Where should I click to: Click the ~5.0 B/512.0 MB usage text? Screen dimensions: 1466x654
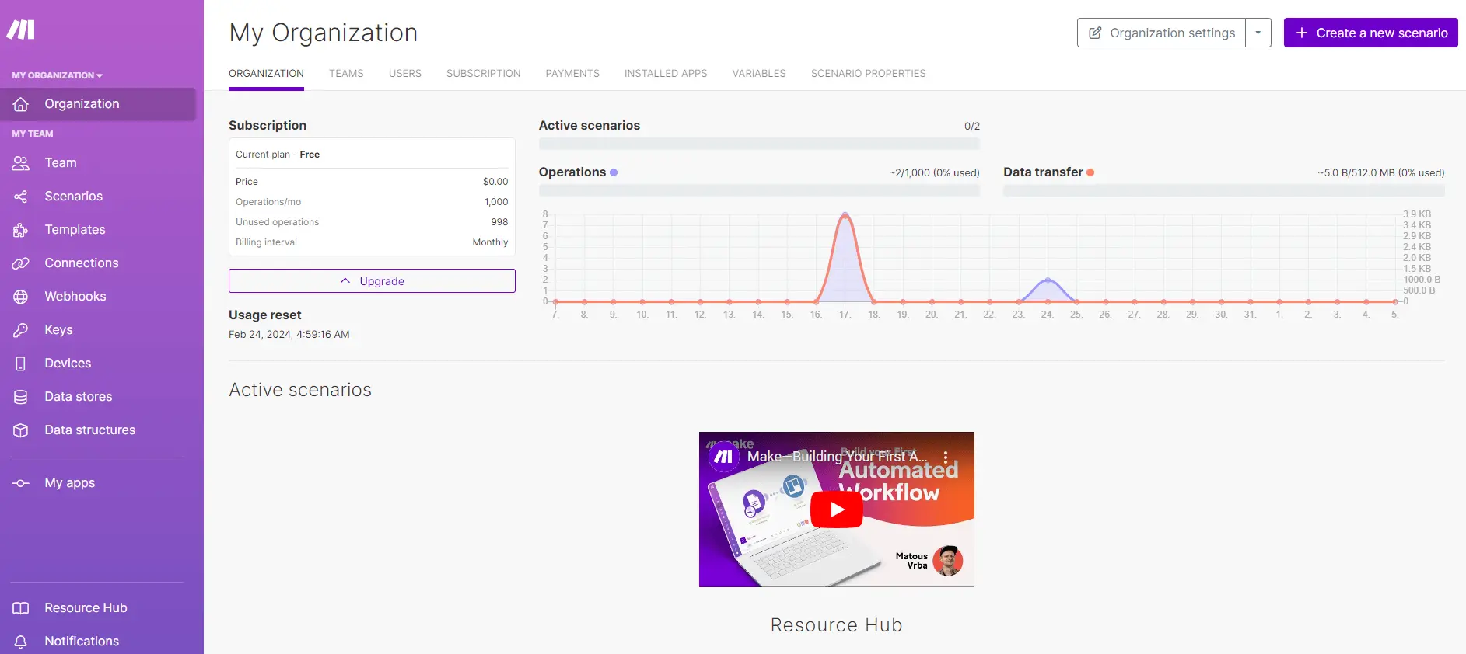point(1380,172)
